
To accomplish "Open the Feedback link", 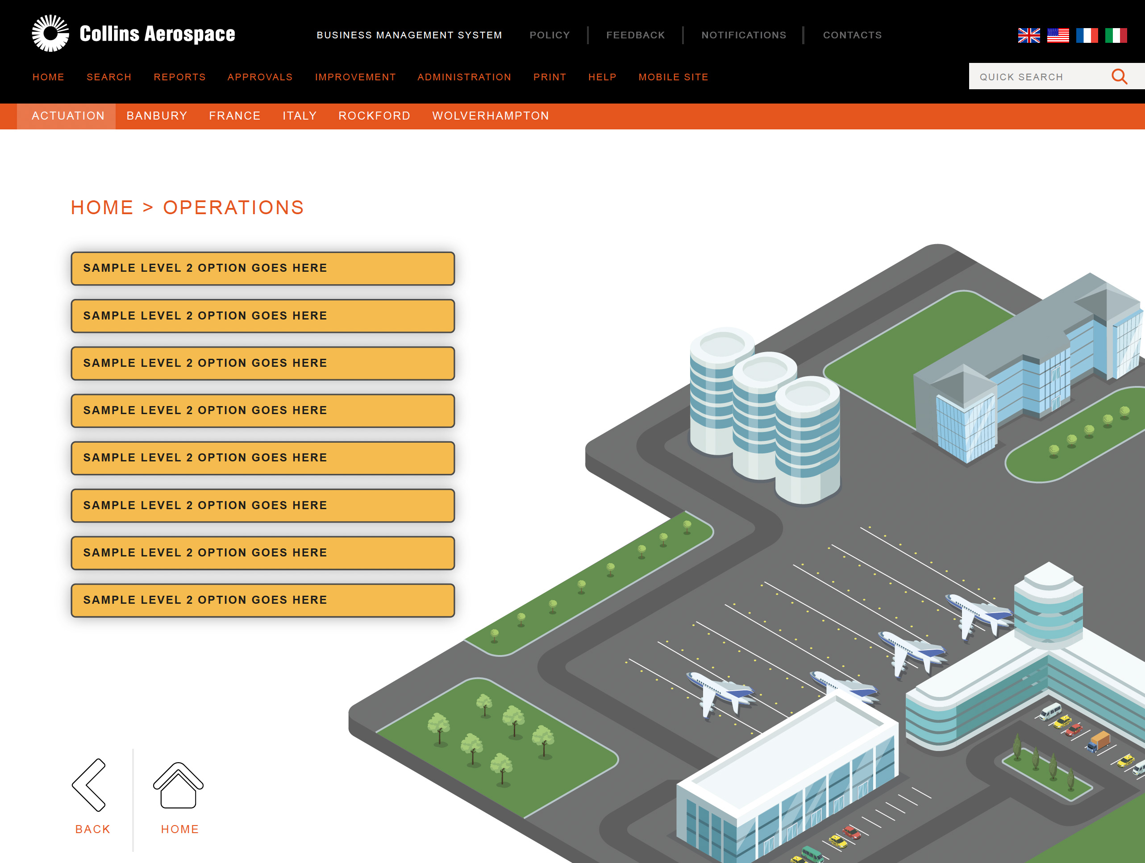I will pos(635,35).
